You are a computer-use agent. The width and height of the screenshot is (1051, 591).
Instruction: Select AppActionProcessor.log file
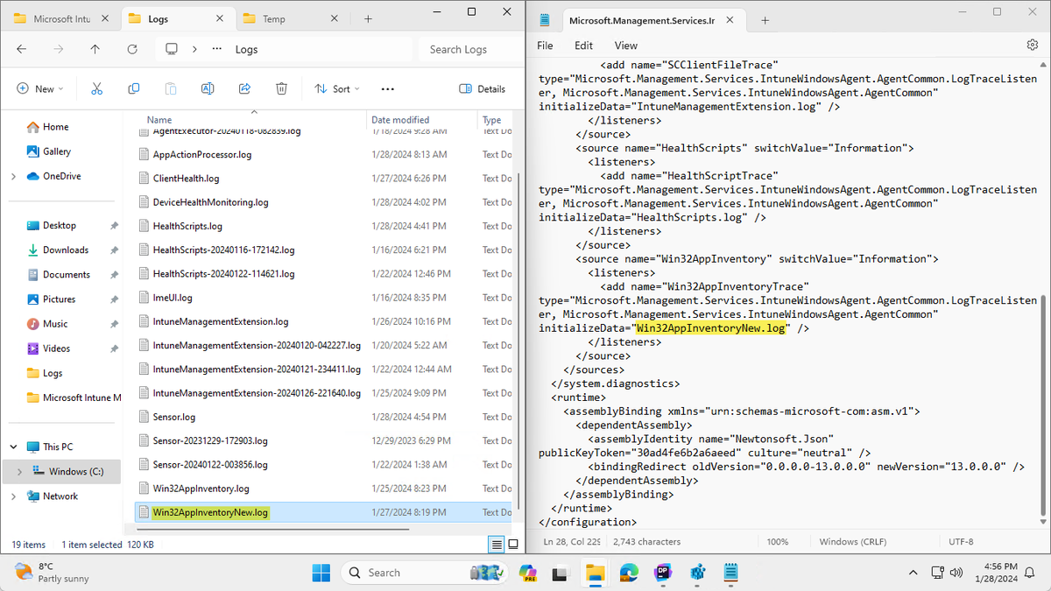pos(202,154)
